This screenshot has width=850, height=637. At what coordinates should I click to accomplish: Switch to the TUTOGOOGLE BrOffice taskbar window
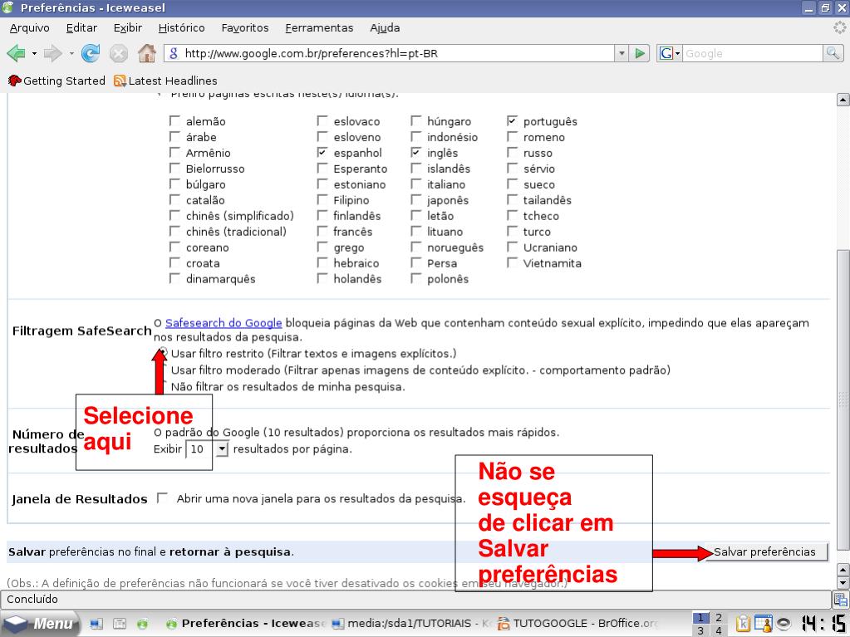(577, 624)
